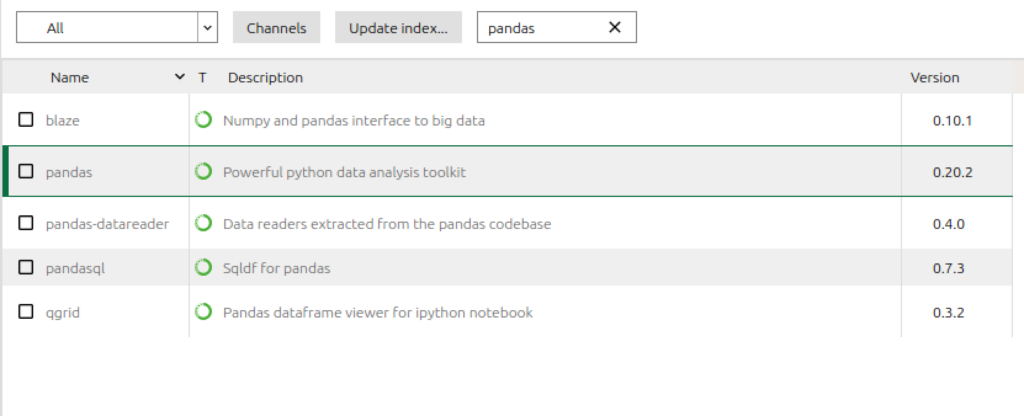Click the Update index button
This screenshot has height=416, width=1024.
[x=398, y=27]
